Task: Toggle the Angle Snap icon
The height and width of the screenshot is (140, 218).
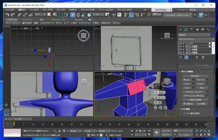Action: point(132,15)
